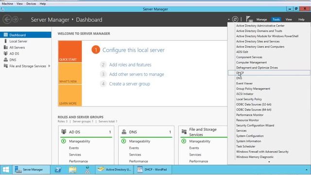Open PowerShell from the taskbar
Viewport: 311px width, 175px height.
(x=58, y=170)
